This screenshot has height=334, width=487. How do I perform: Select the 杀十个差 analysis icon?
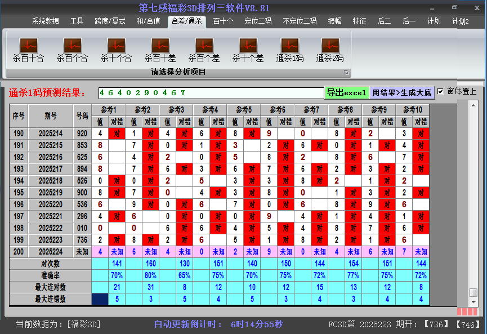248,50
